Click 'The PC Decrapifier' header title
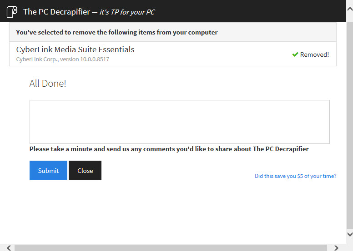 tap(57, 12)
